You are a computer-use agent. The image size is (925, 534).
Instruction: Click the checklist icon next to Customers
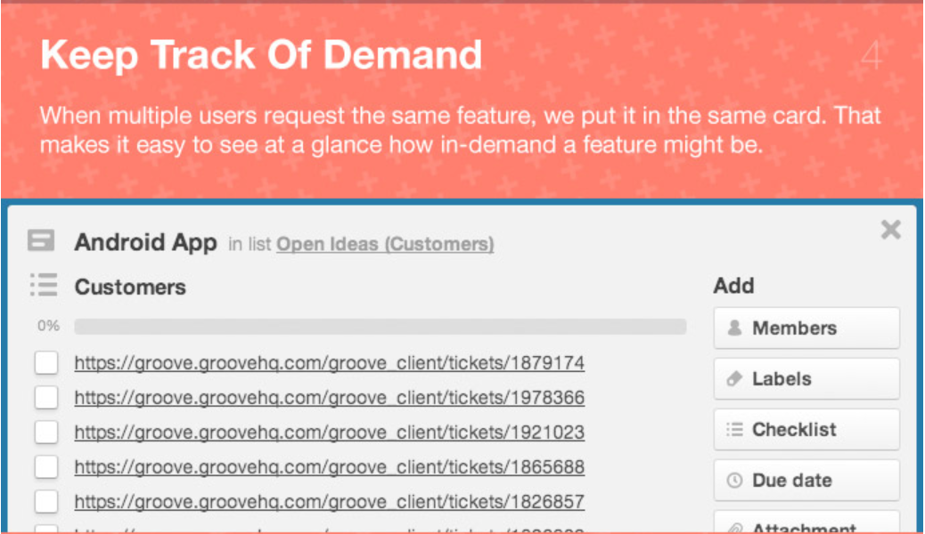click(43, 285)
